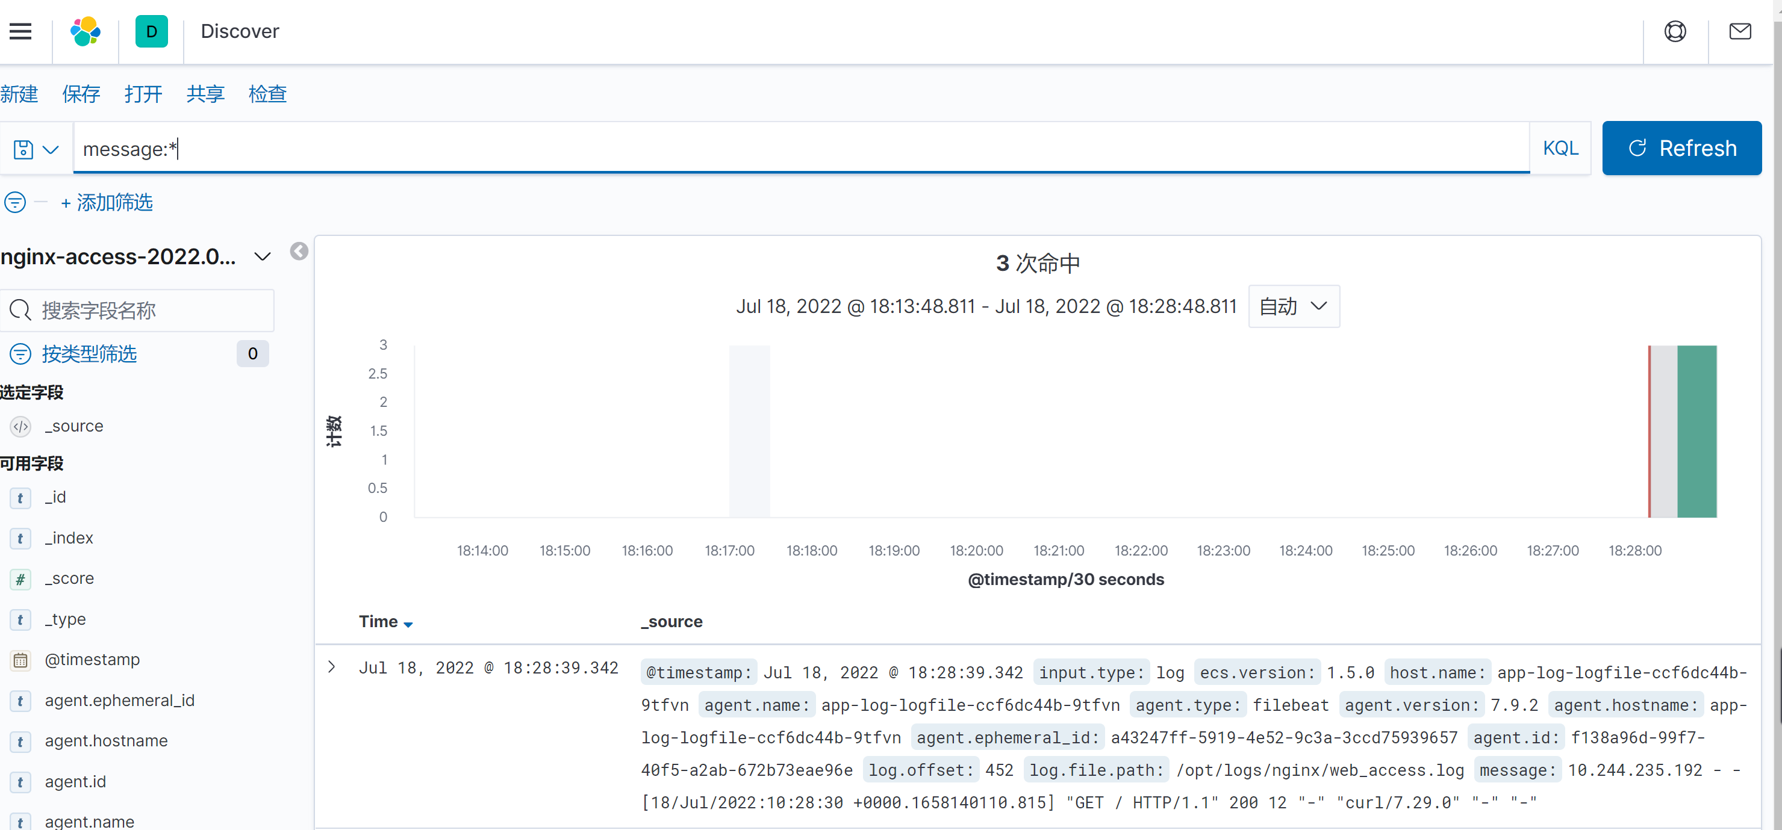This screenshot has height=830, width=1782.
Task: Open the saved query dropdown
Action: [36, 149]
